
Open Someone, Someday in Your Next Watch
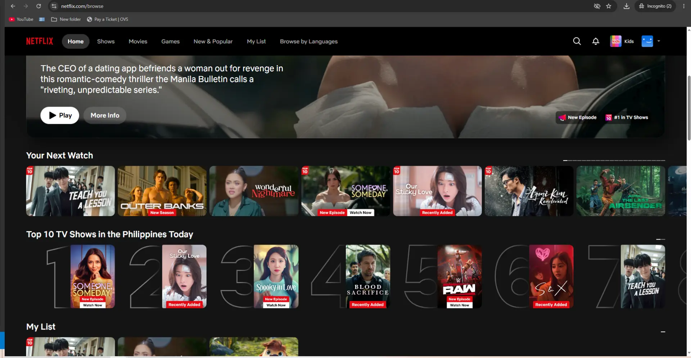click(345, 191)
